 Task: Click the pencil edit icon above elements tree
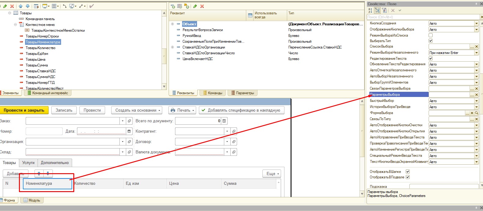(5, 6)
